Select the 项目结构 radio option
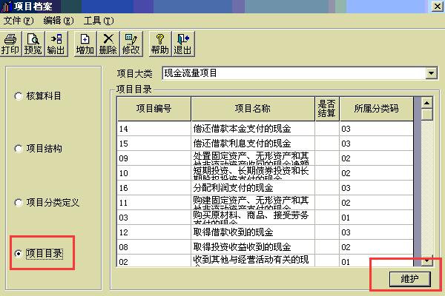The height and width of the screenshot is (296, 445). [18, 149]
